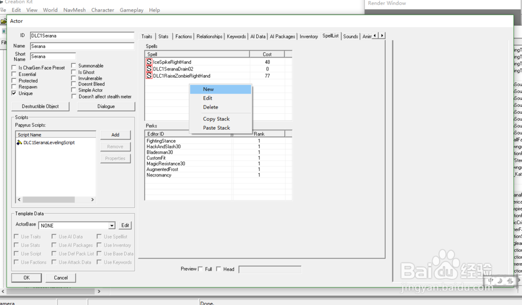Image resolution: width=522 pixels, height=305 pixels.
Task: Switch to the Stats tab
Action: pos(163,36)
